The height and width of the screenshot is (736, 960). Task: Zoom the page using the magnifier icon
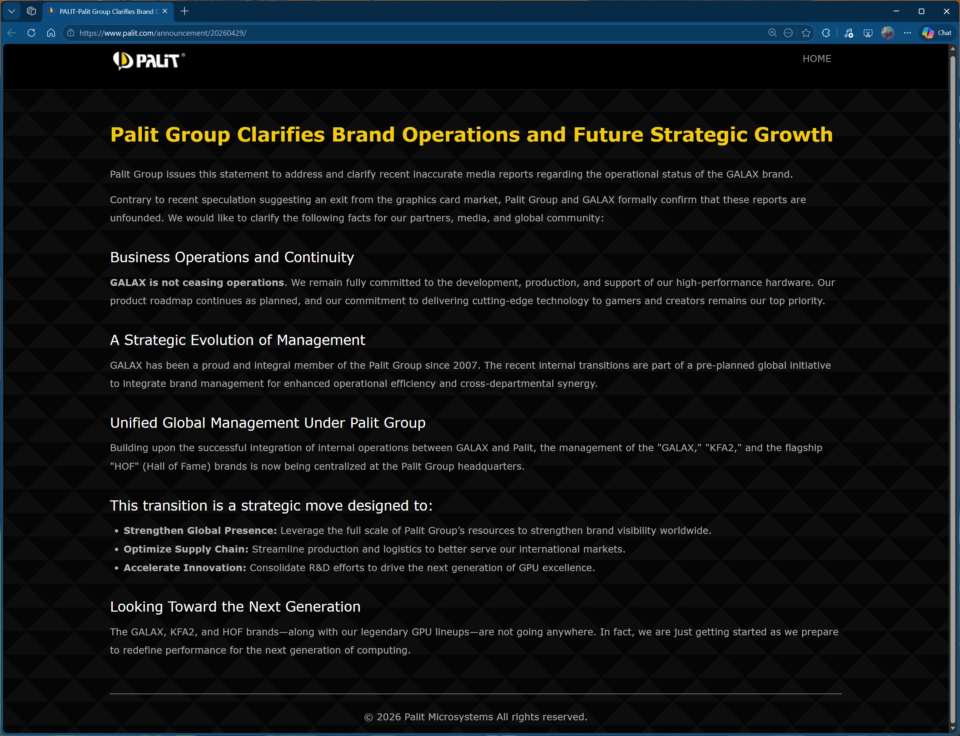[772, 32]
